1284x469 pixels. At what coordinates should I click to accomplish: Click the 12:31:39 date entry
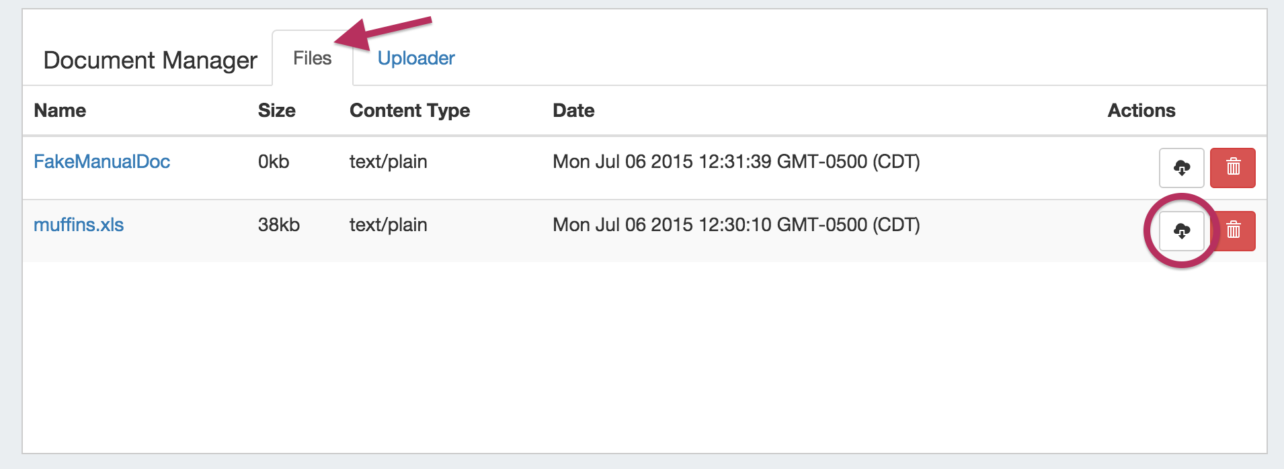735,161
